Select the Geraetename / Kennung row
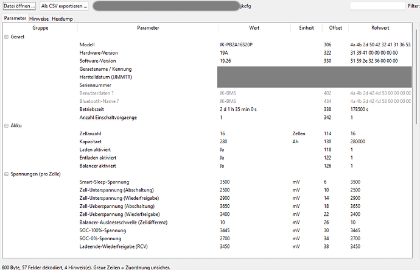Viewport: 420px width, 270px height. click(x=207, y=69)
